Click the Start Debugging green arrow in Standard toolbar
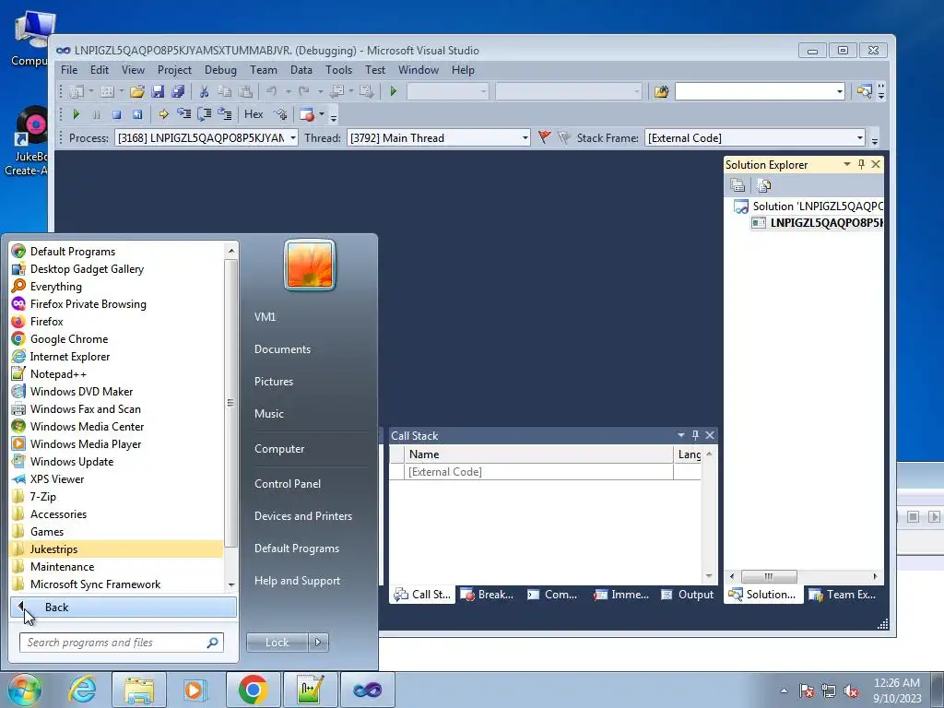This screenshot has width=944, height=708. click(x=393, y=91)
